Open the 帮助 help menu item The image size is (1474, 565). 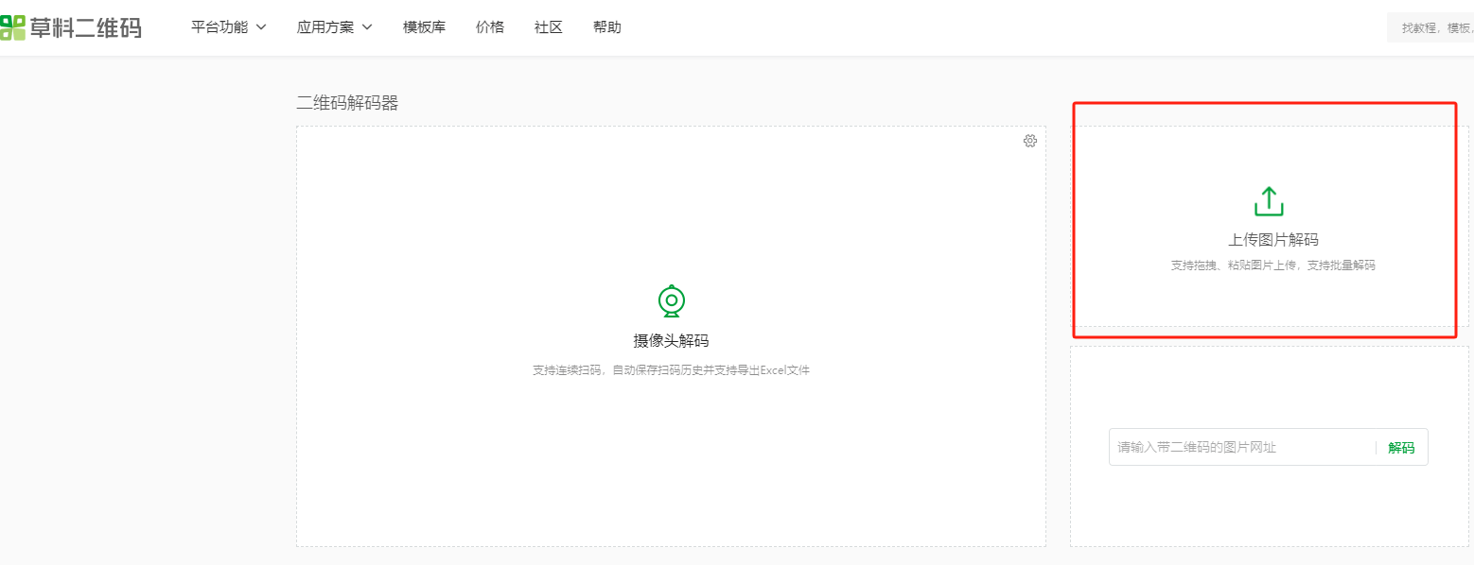[606, 27]
